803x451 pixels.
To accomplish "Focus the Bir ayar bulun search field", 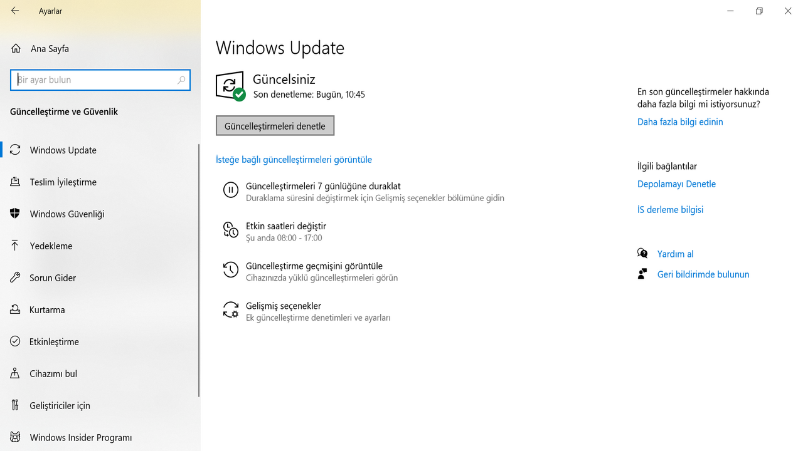I will click(x=100, y=80).
